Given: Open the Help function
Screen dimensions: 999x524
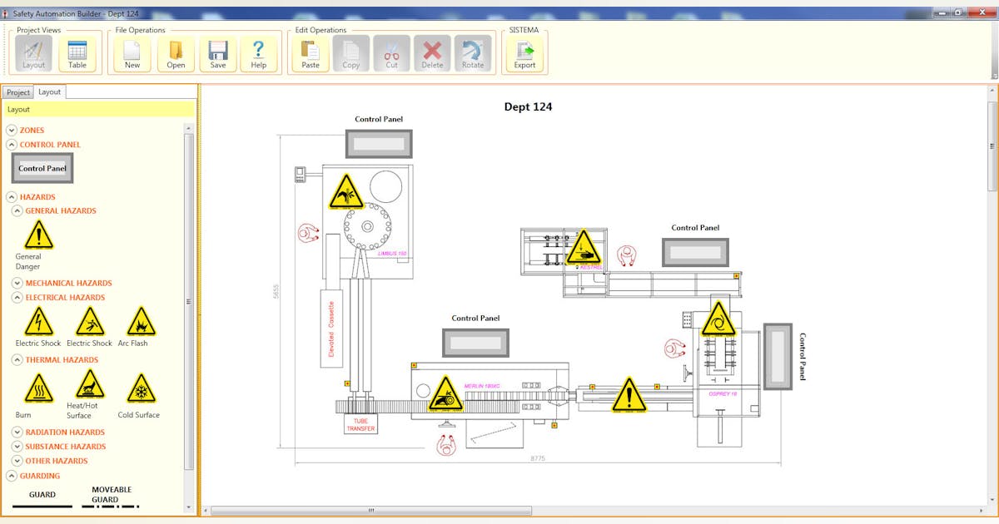Looking at the screenshot, I should pos(257,53).
